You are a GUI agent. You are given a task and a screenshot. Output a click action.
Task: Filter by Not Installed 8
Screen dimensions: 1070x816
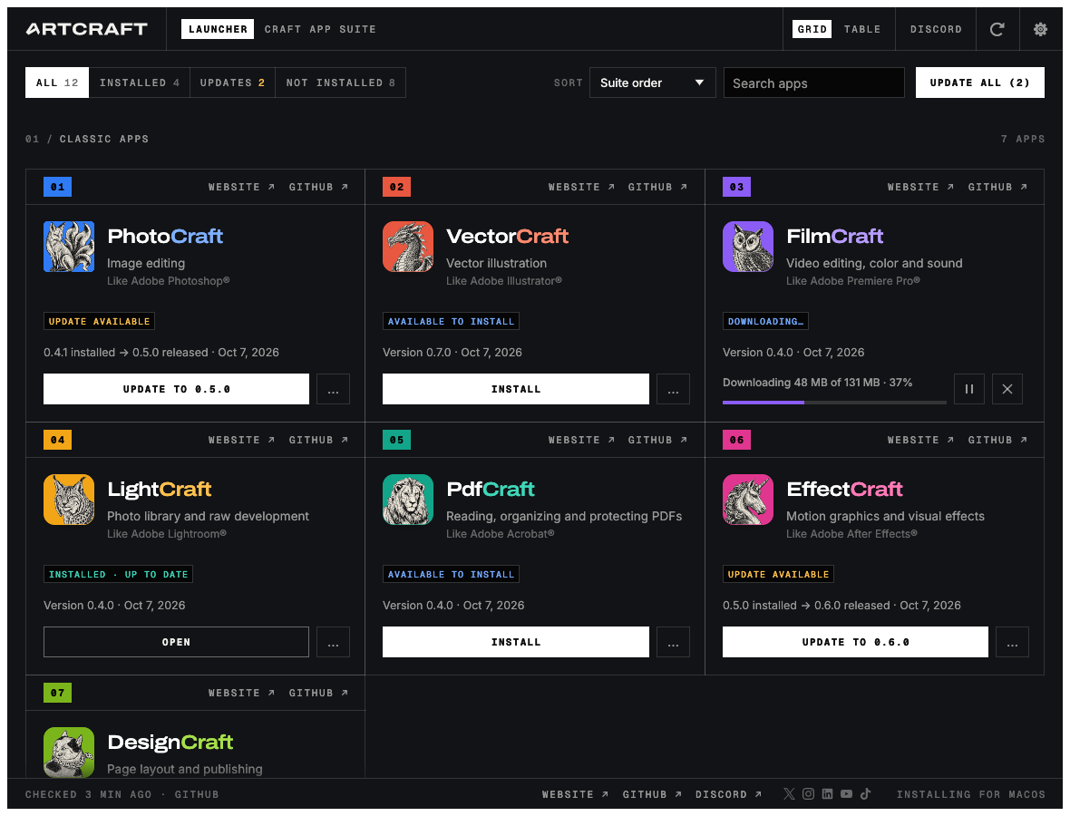tap(341, 83)
